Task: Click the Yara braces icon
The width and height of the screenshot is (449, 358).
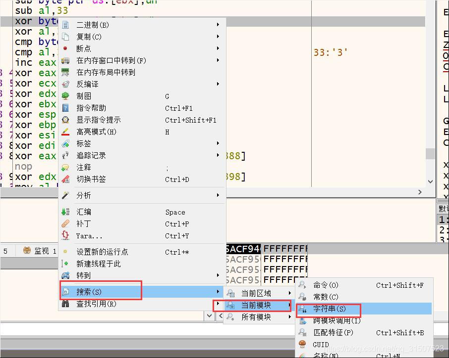Action: click(x=65, y=235)
